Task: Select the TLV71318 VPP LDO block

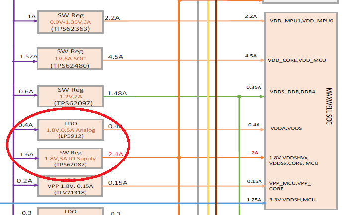Action: tap(71, 186)
